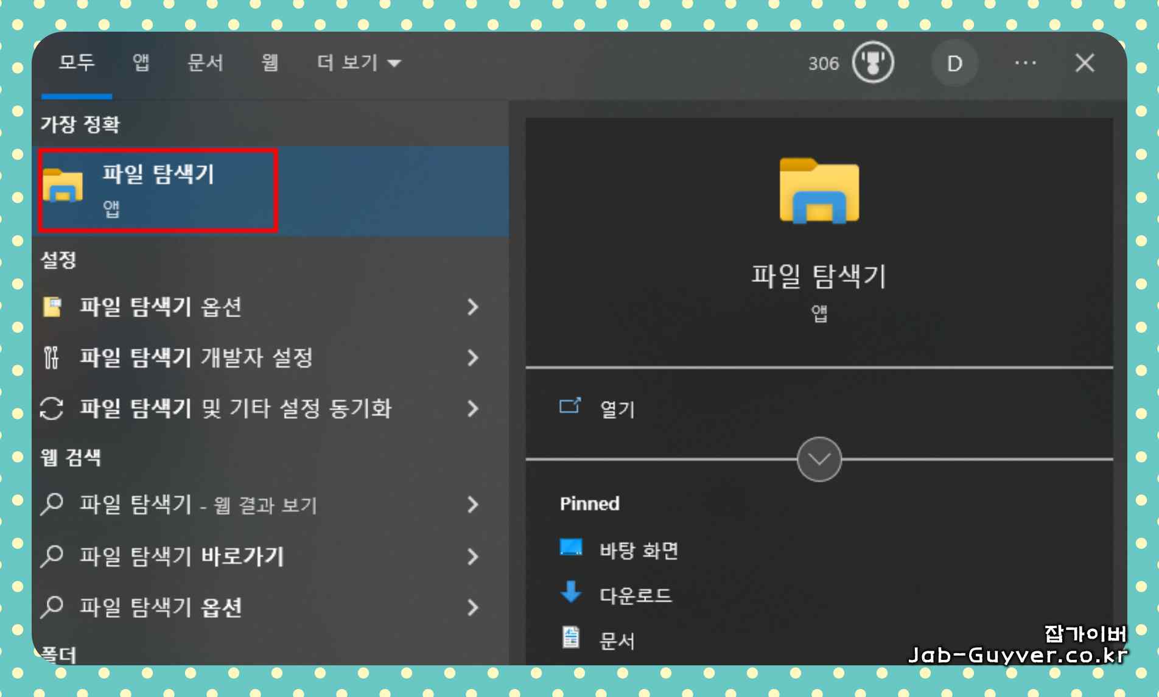Click 파일 탐색기 title in preview pane
This screenshot has width=1159, height=697.
click(x=819, y=276)
